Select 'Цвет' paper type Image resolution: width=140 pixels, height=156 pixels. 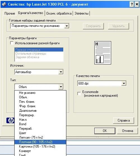40,133
